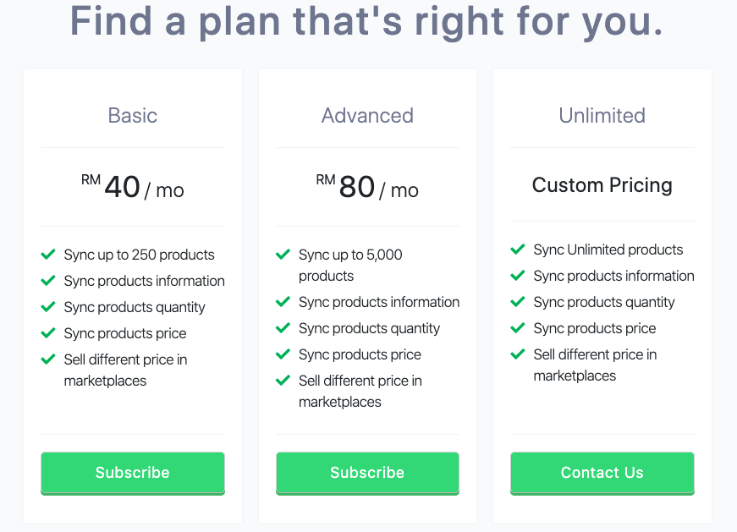
Task: Select the Basic plan heading
Action: pyautogui.click(x=133, y=116)
